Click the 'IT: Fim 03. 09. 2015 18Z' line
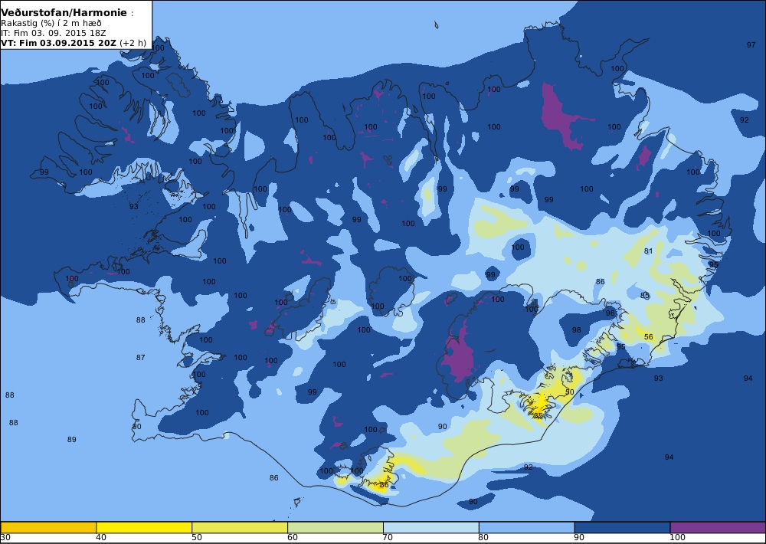This screenshot has height=544, width=766. click(54, 33)
